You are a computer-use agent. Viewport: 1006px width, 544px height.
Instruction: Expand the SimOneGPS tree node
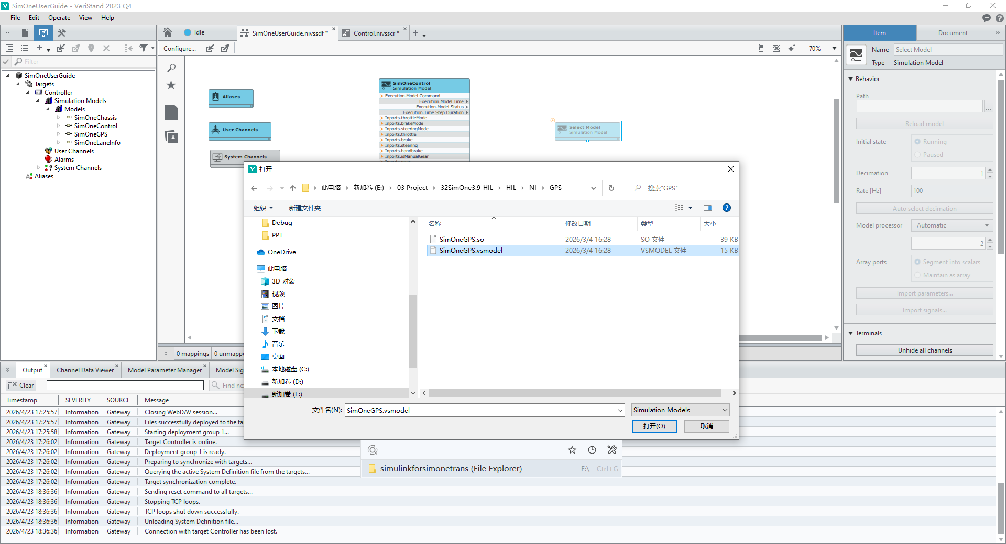58,134
